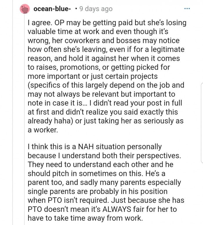203x225 pixels.
Task: Open the three-dot comment options menu
Action: pyautogui.click(x=187, y=9)
